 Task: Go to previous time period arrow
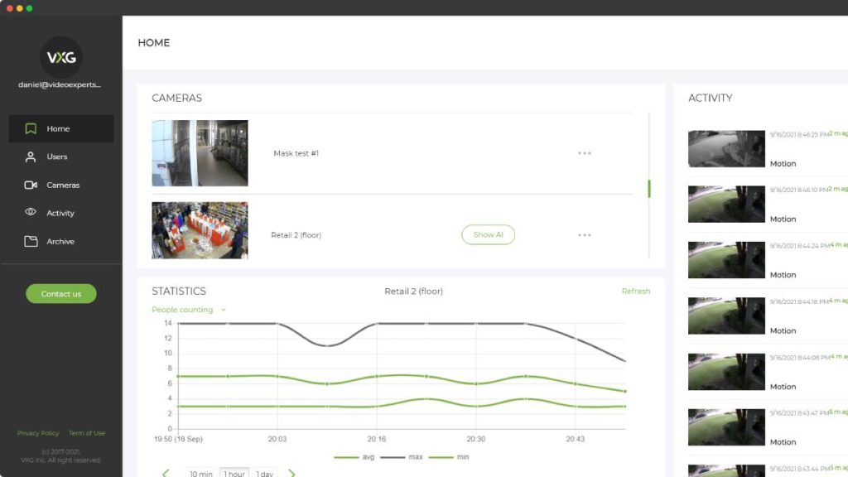[166, 474]
